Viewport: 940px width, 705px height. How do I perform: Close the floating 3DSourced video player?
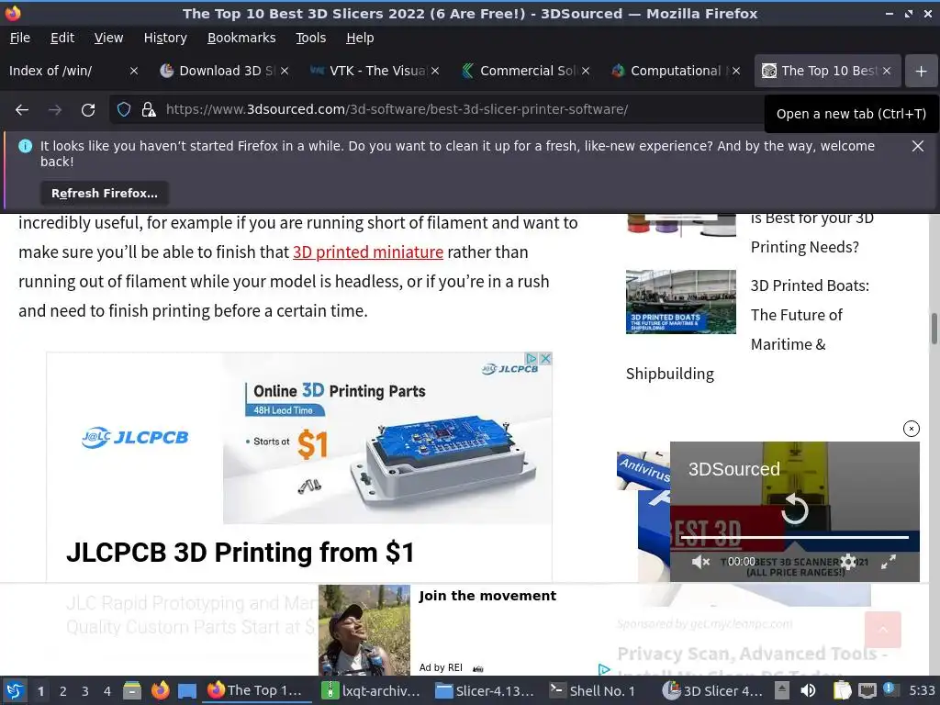[912, 428]
